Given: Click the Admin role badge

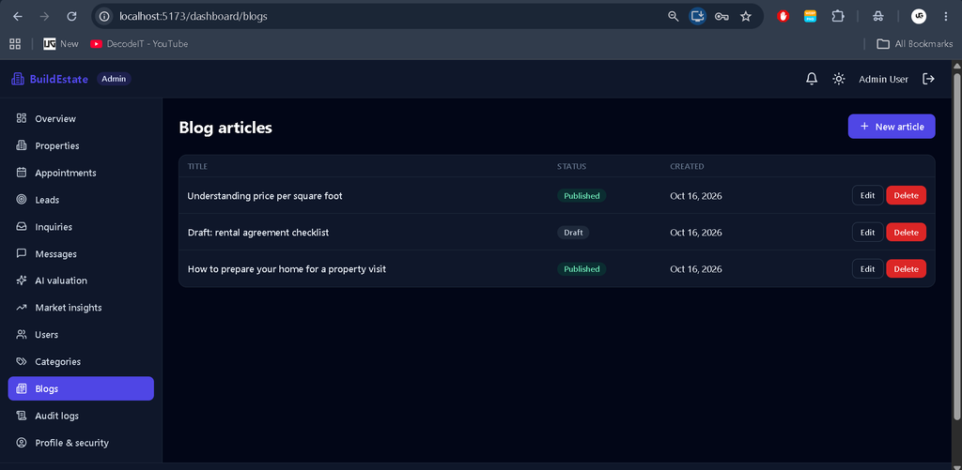Looking at the screenshot, I should 114,79.
